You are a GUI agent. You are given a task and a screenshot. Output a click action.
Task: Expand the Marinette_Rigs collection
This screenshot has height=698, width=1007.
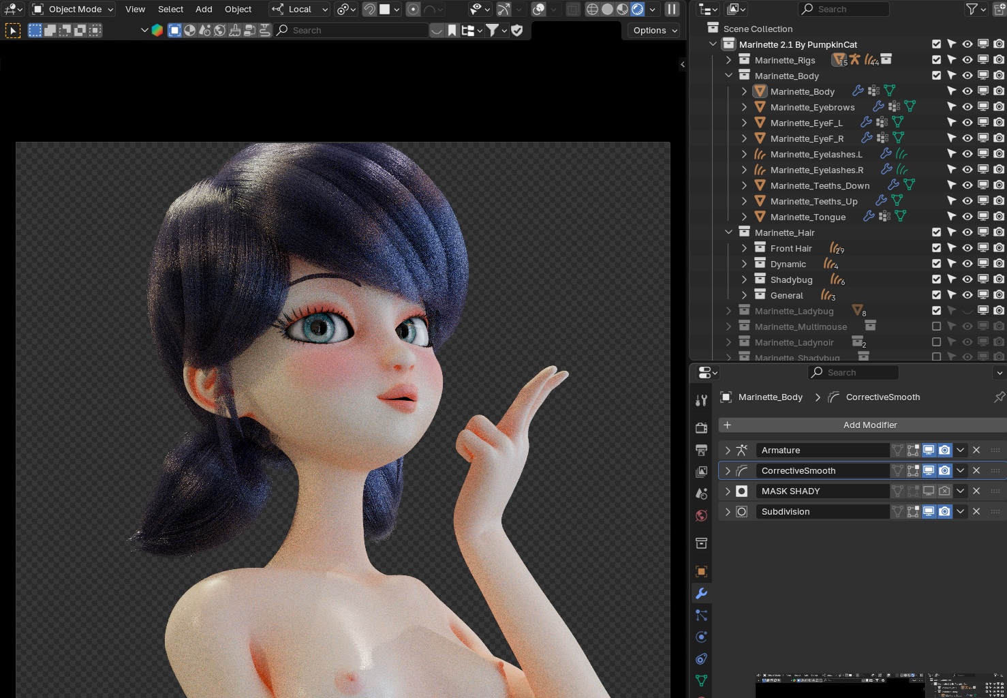(728, 60)
